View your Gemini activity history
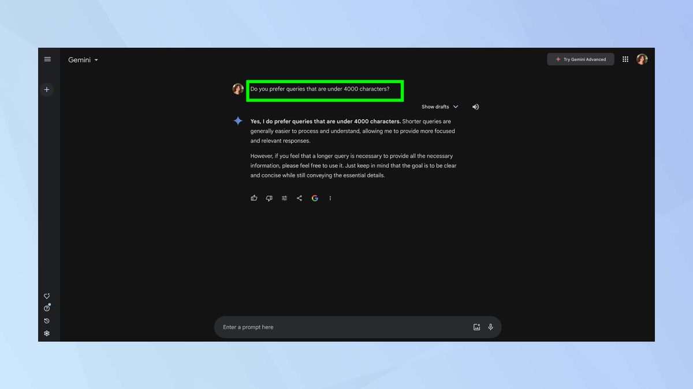 [x=47, y=321]
